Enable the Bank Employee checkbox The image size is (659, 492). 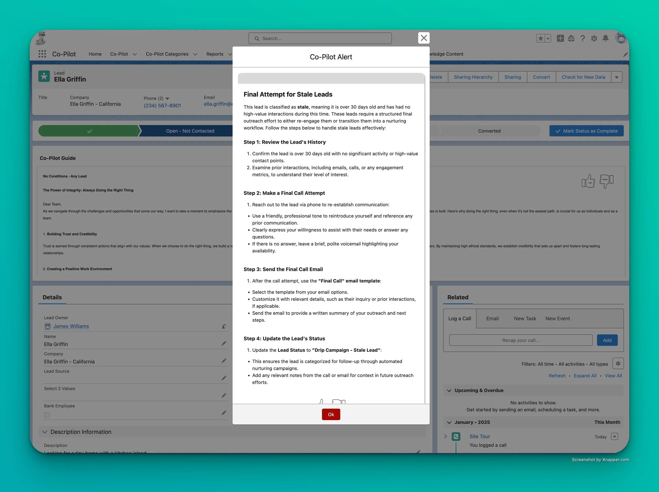[x=47, y=415]
